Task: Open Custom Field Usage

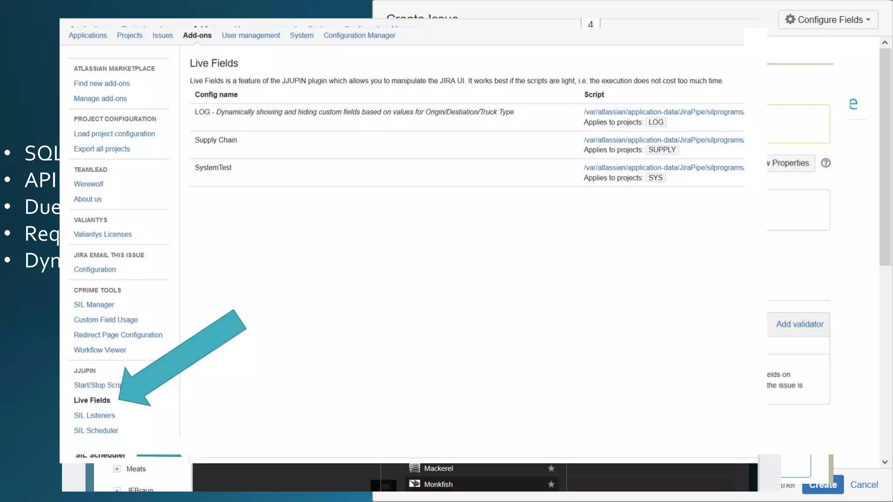Action: pyautogui.click(x=106, y=319)
